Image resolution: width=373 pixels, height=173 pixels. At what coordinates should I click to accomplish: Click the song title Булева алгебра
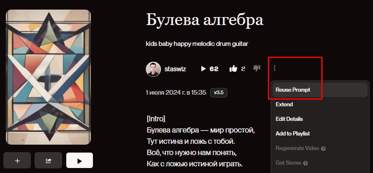[205, 20]
